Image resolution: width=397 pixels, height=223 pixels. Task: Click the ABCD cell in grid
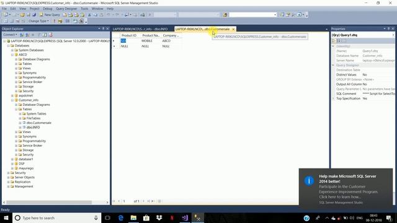[171, 41]
